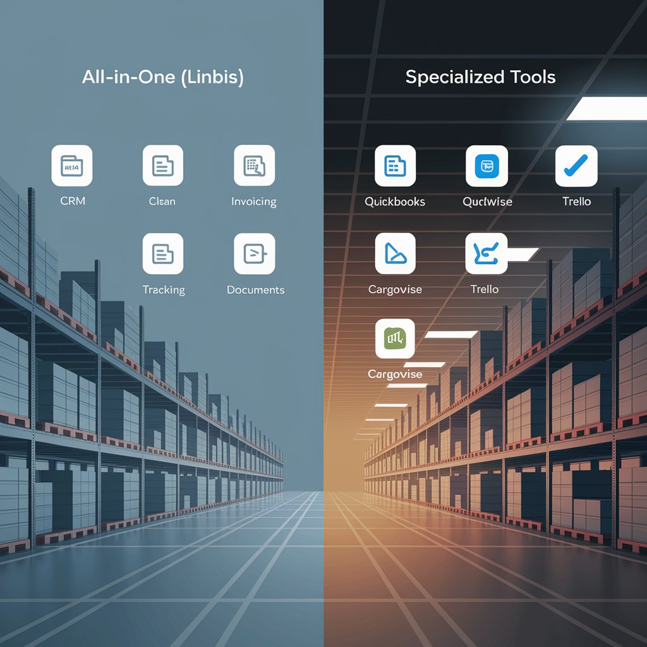Click the Cargovise label under the green icon
Screen dimensions: 647x647
pyautogui.click(x=395, y=374)
